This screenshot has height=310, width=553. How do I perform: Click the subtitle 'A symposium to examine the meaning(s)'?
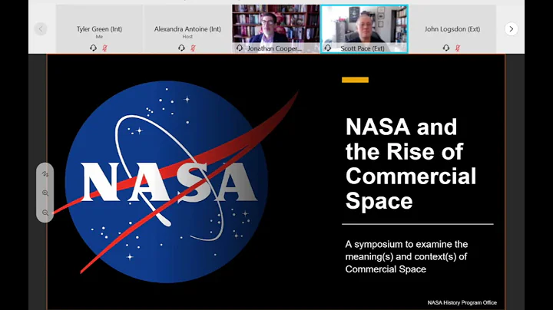pyautogui.click(x=406, y=256)
